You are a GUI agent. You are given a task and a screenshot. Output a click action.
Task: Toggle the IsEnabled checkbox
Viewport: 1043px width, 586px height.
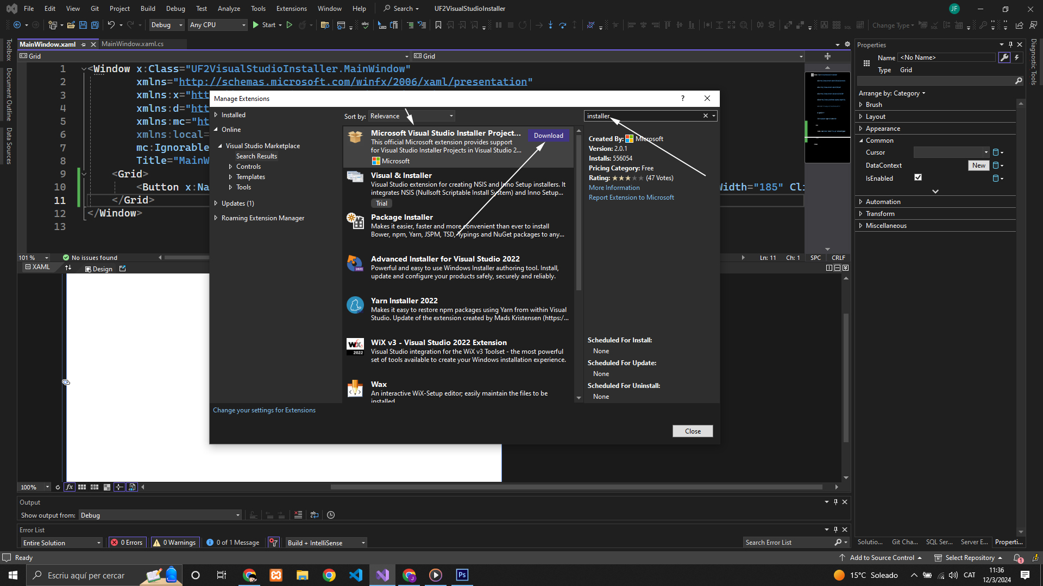(918, 177)
